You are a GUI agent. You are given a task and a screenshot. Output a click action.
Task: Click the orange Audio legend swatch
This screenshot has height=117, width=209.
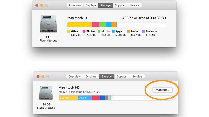click(x=128, y=31)
